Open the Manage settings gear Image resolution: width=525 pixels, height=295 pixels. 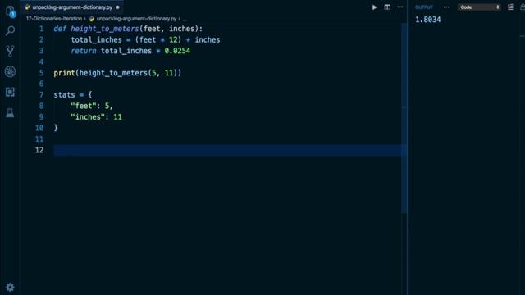tap(10, 288)
